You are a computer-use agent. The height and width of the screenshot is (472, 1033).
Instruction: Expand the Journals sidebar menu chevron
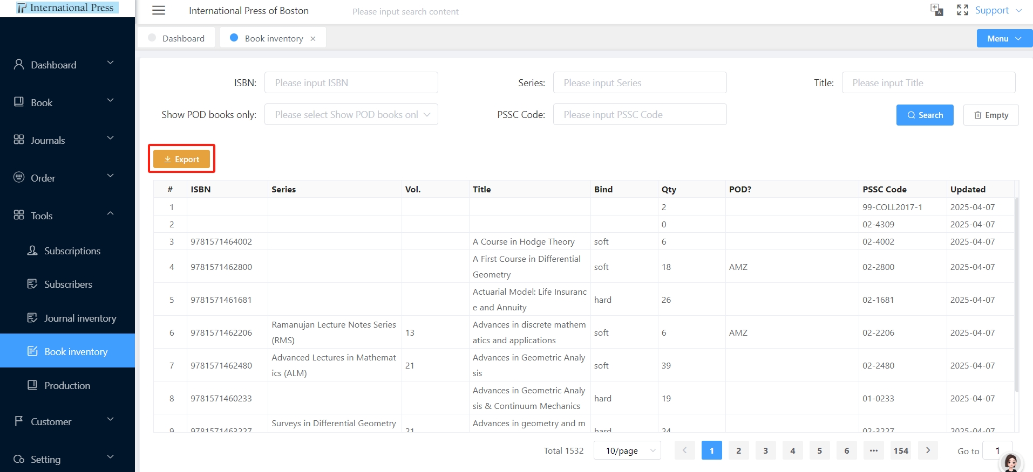tap(110, 138)
